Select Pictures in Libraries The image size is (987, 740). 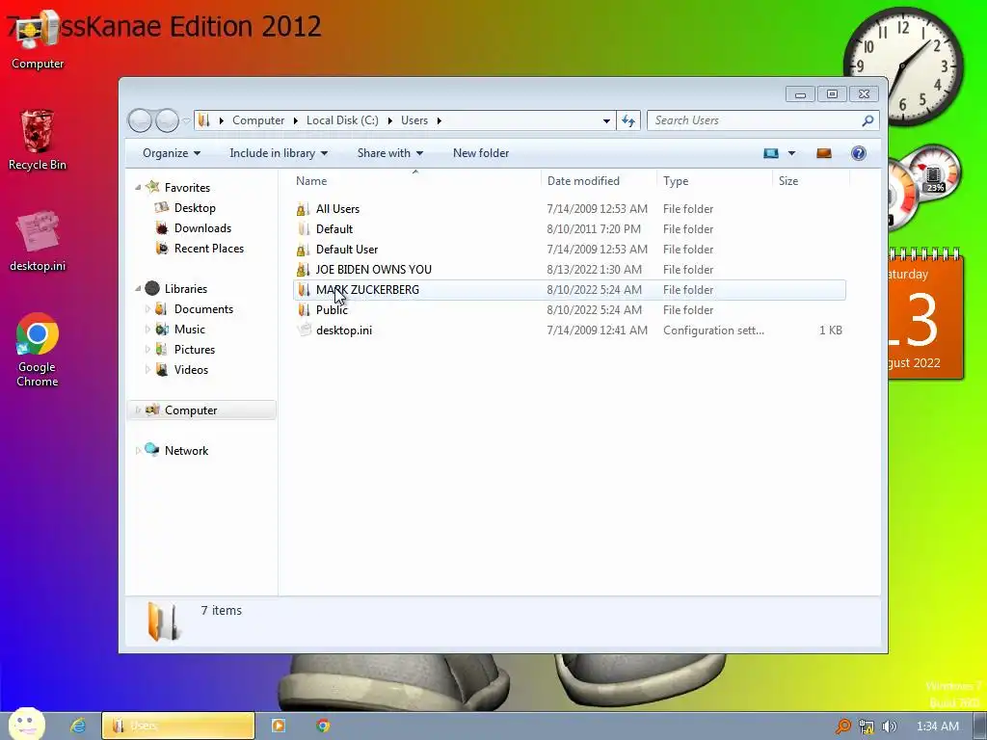point(195,349)
